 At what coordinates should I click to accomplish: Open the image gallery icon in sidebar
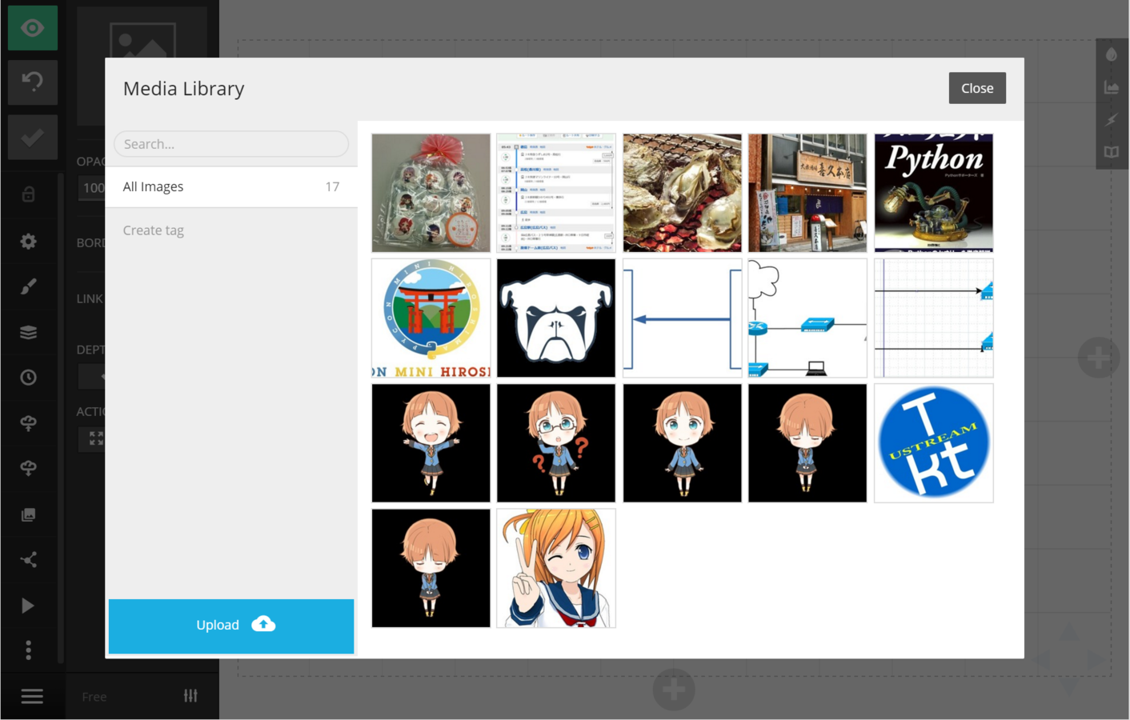(x=29, y=514)
